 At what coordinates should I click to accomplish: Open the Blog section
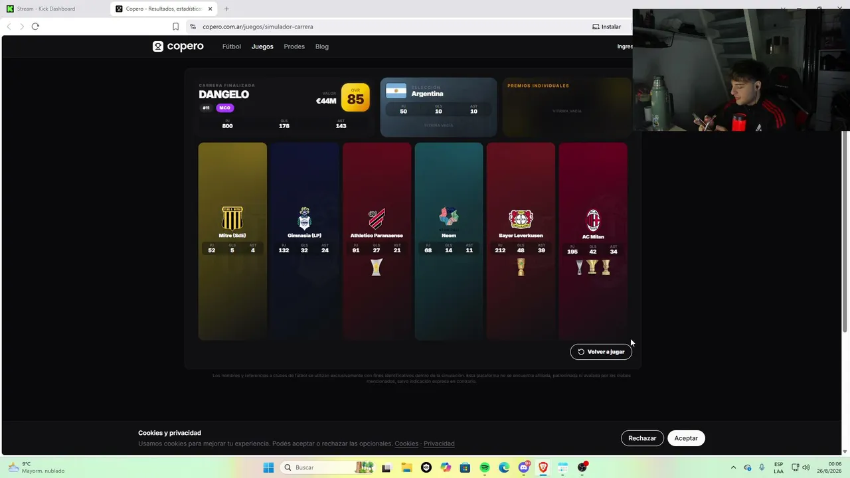[x=322, y=46]
